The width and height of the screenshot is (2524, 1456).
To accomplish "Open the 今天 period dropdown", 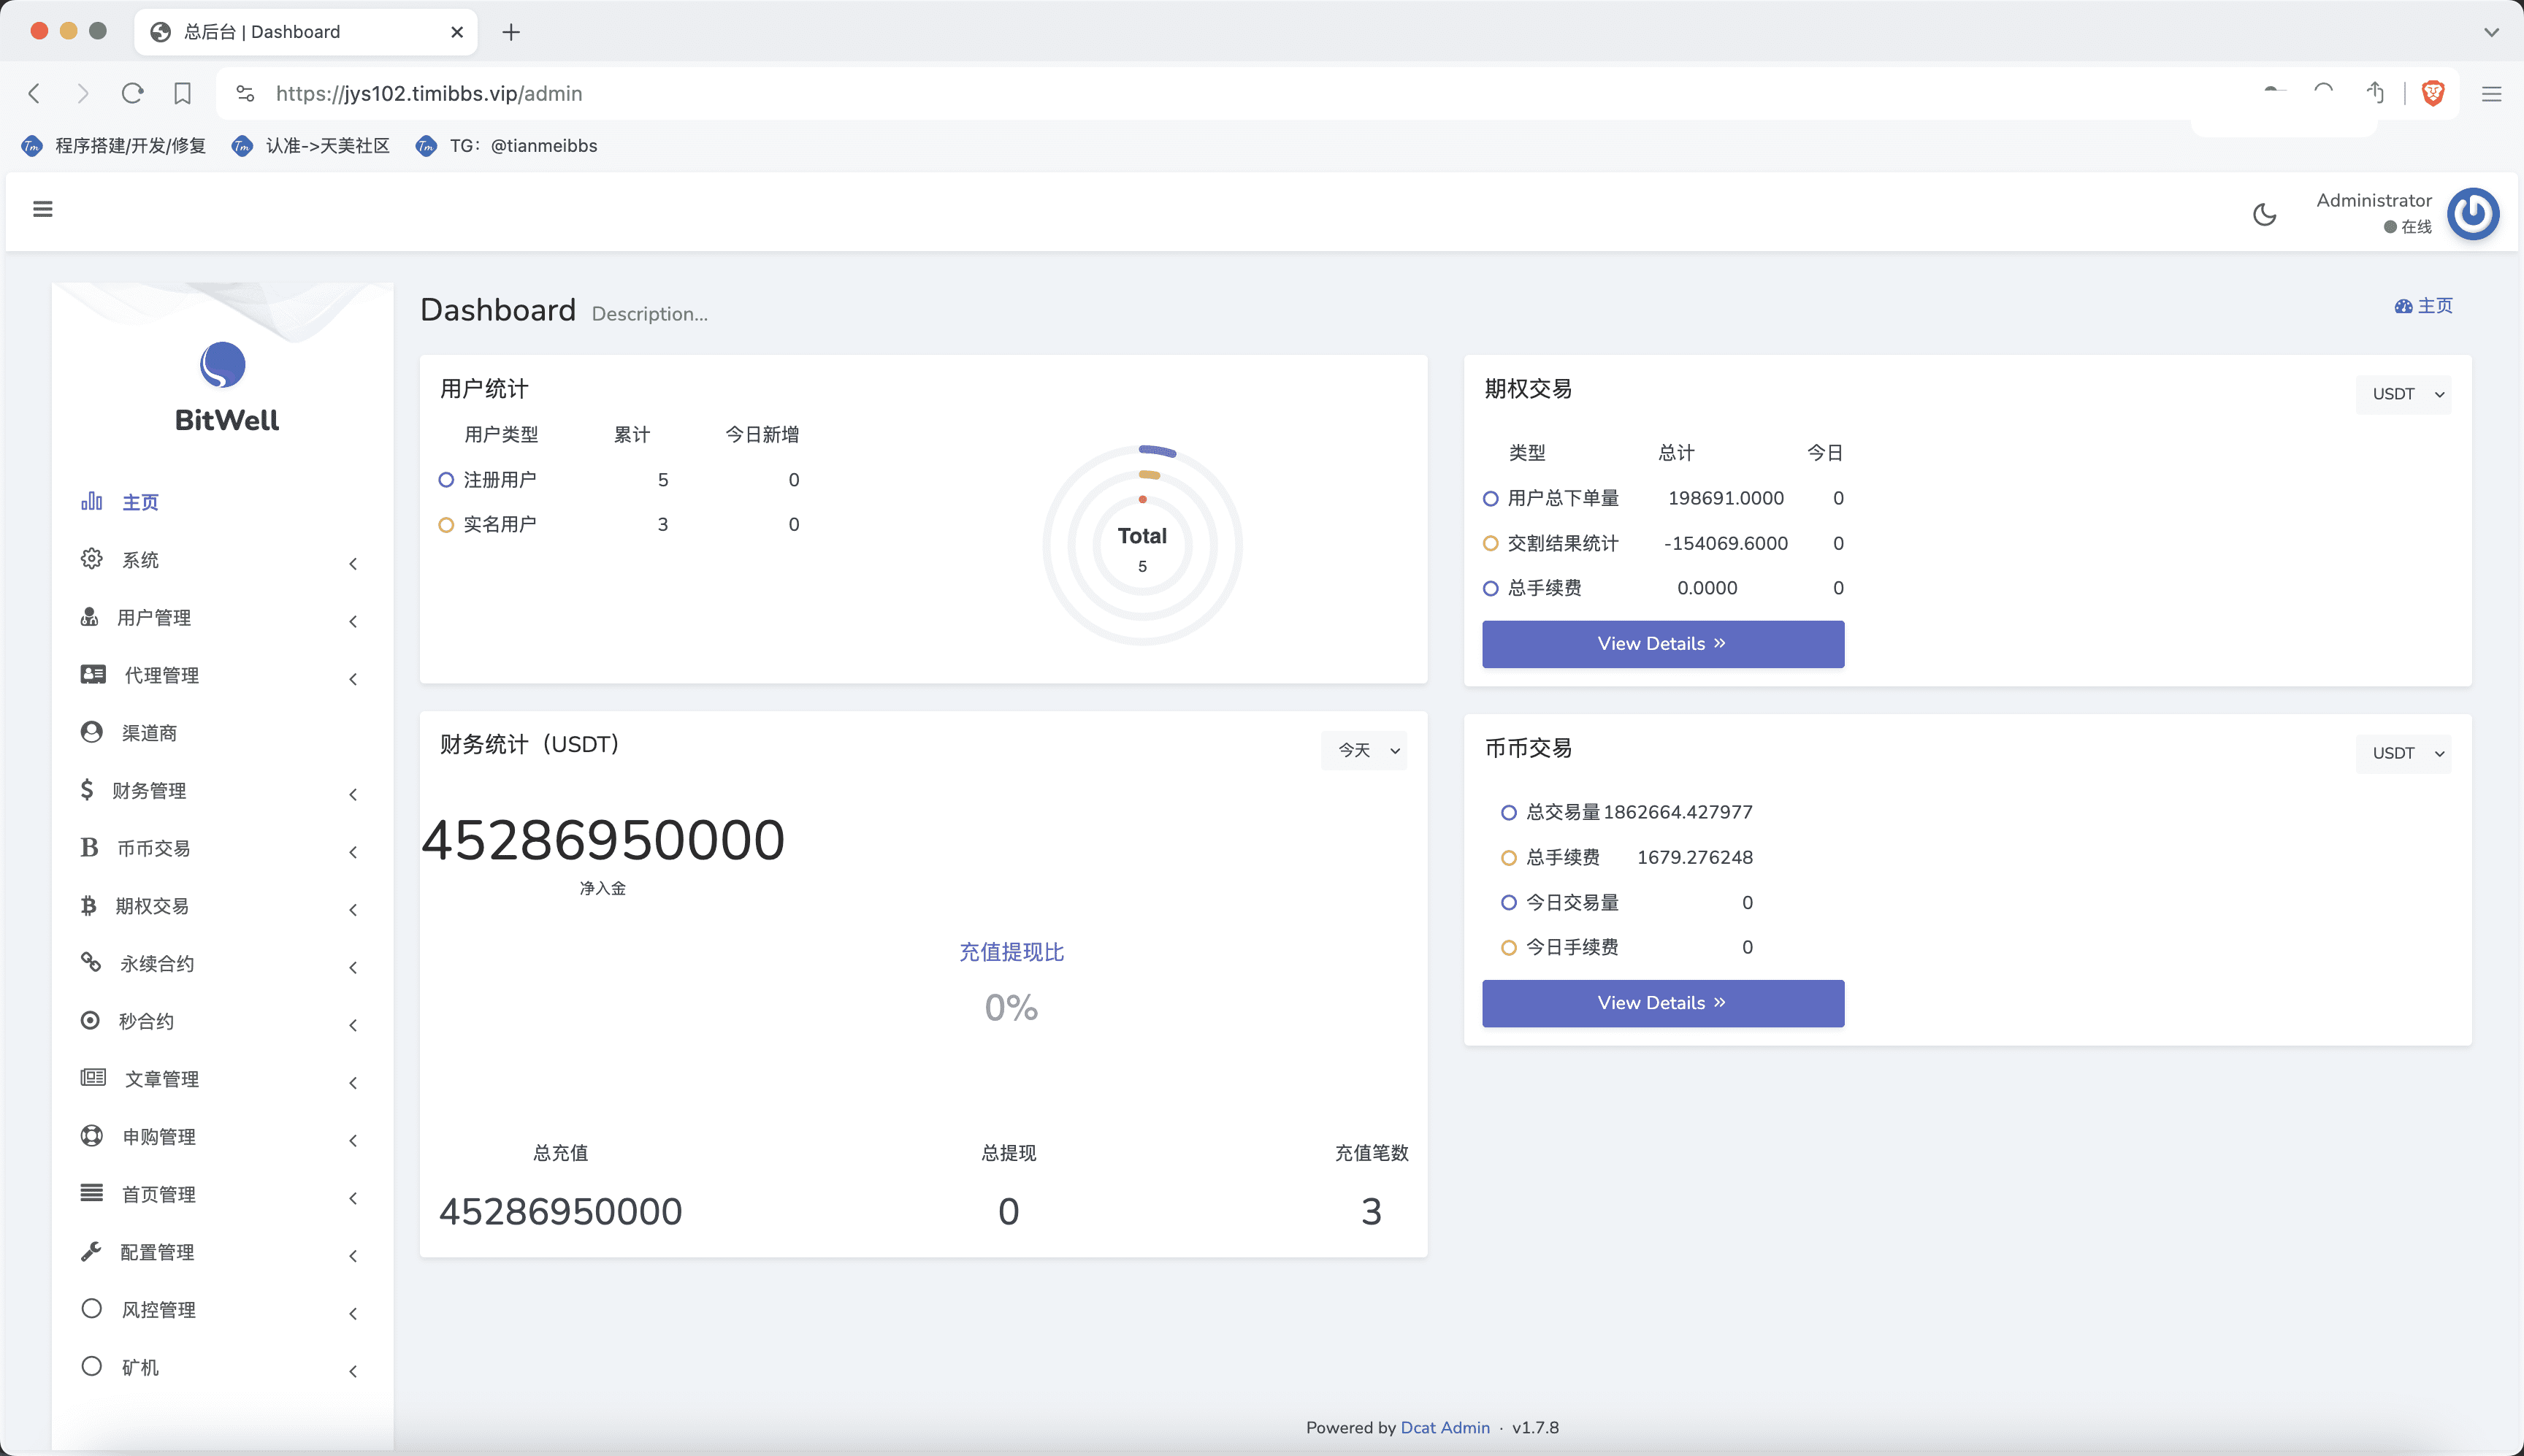I will click(1364, 750).
